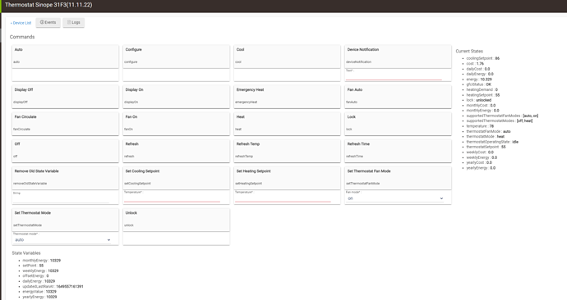Run the Fan Auto command
Image resolution: width=567 pixels, height=300 pixels.
click(x=398, y=97)
